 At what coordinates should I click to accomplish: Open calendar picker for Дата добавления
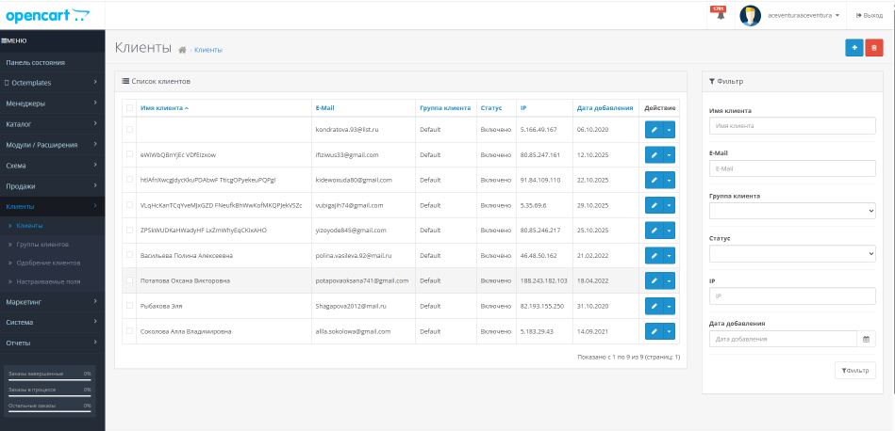click(x=866, y=339)
